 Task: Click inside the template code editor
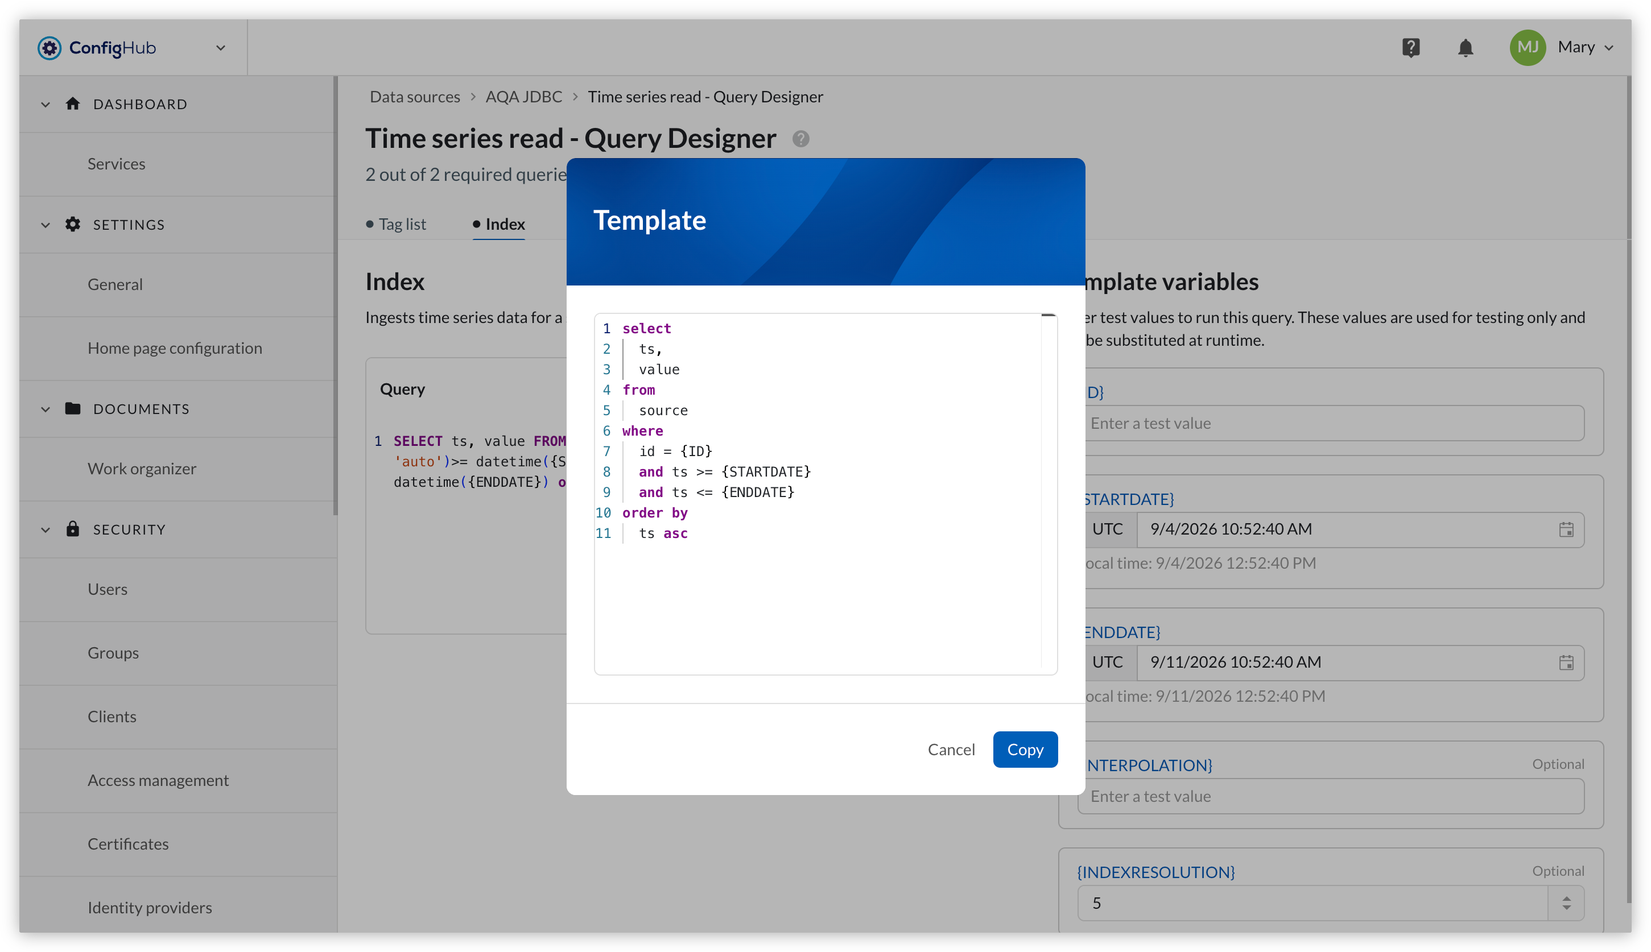coord(825,494)
